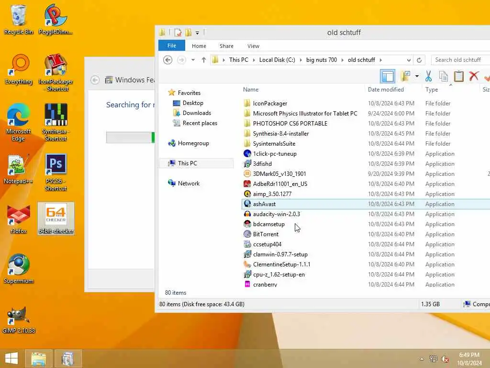This screenshot has height=368, width=490.
Task: Open Synthesia desktop shortcut
Action: pos(56,122)
